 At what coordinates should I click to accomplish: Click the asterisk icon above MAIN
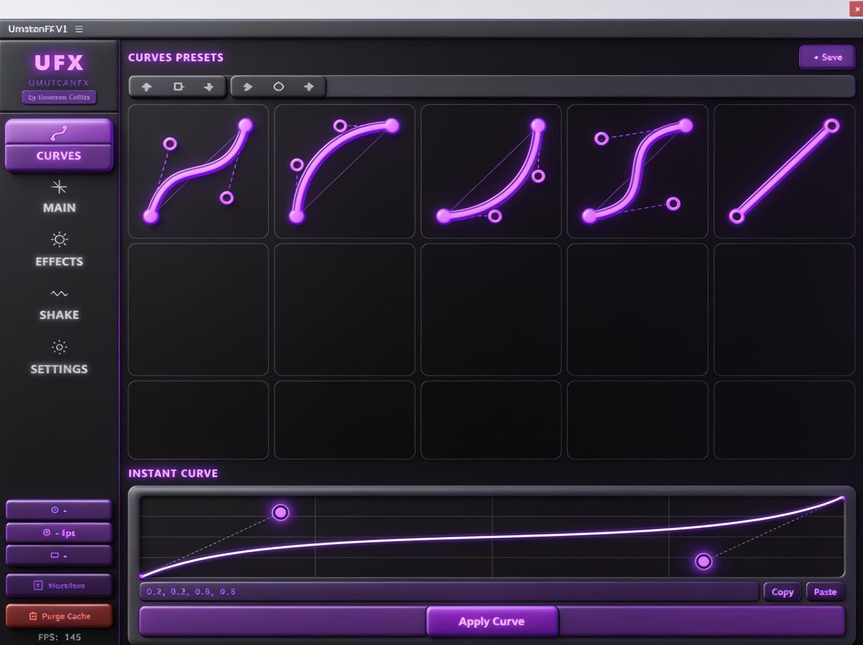coord(59,187)
